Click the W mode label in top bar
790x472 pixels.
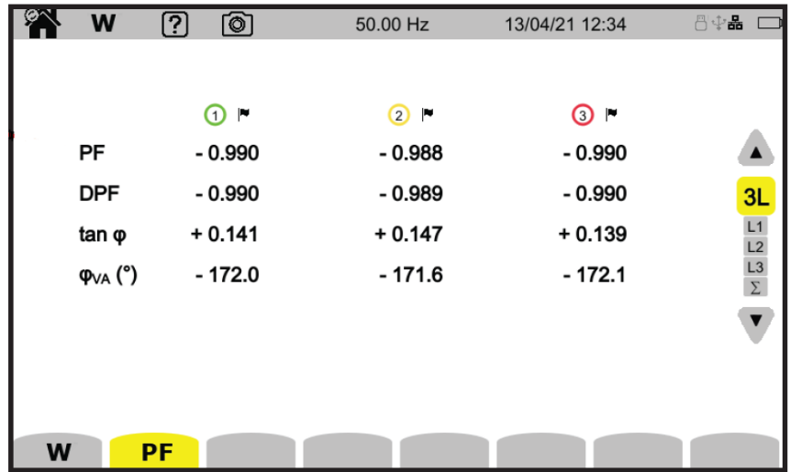point(103,25)
